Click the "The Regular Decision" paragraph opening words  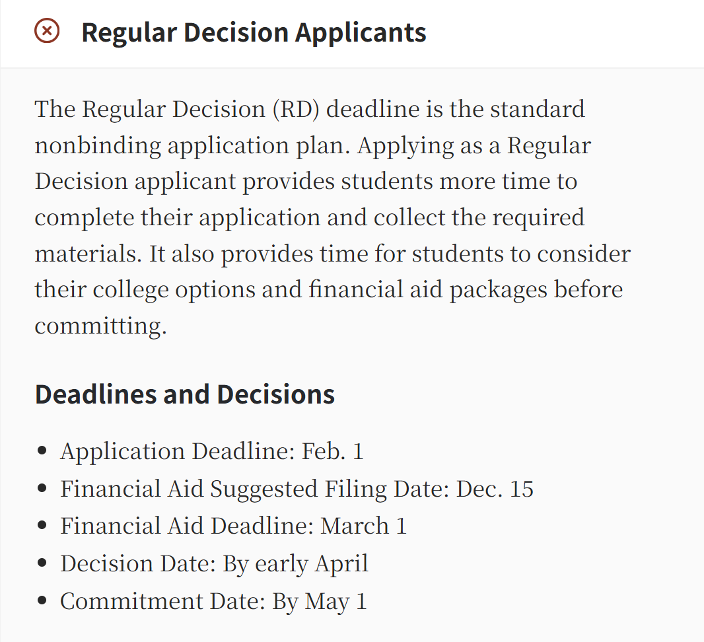coord(150,109)
